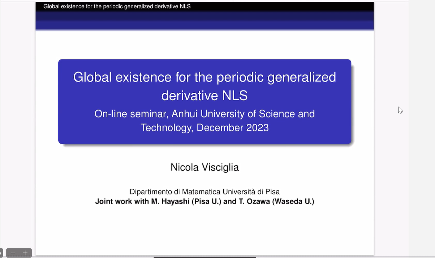Click the zoom out minus button
This screenshot has height=258, width=435.
pyautogui.click(x=13, y=253)
